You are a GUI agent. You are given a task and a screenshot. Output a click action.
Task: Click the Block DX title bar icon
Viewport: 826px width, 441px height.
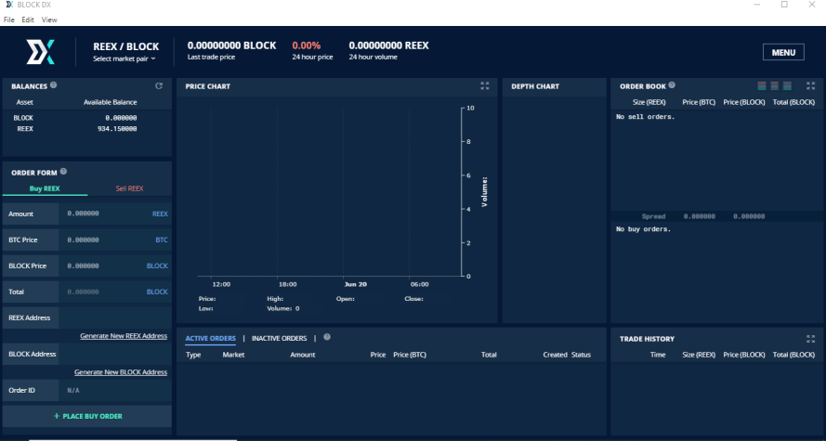[9, 5]
